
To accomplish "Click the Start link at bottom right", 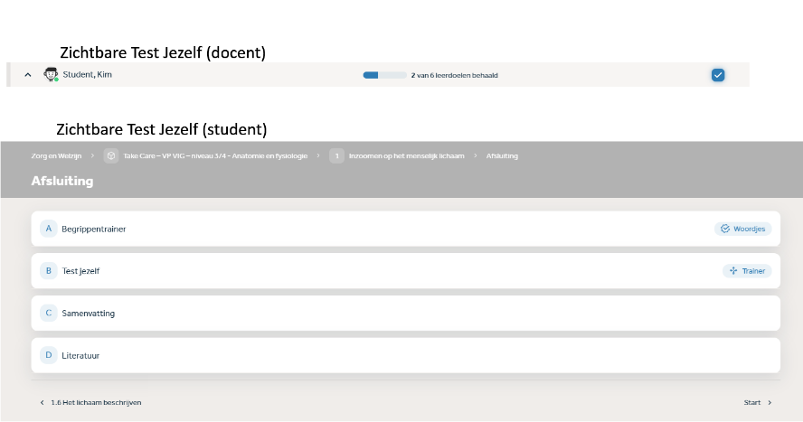I will pyautogui.click(x=751, y=402).
